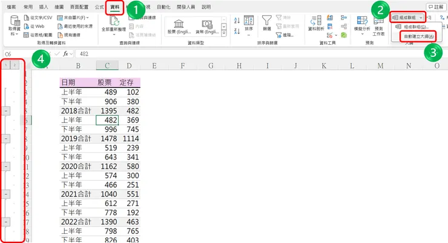This screenshot has width=448, height=243.
Task: Open the Manage Data Model green icon
Action: coord(344,35)
